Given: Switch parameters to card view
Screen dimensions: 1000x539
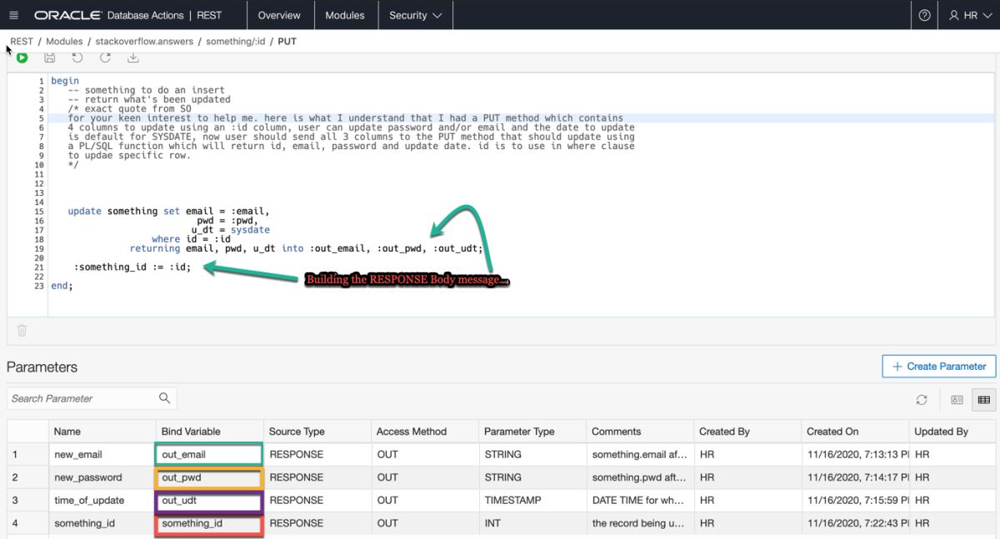Looking at the screenshot, I should tap(957, 400).
